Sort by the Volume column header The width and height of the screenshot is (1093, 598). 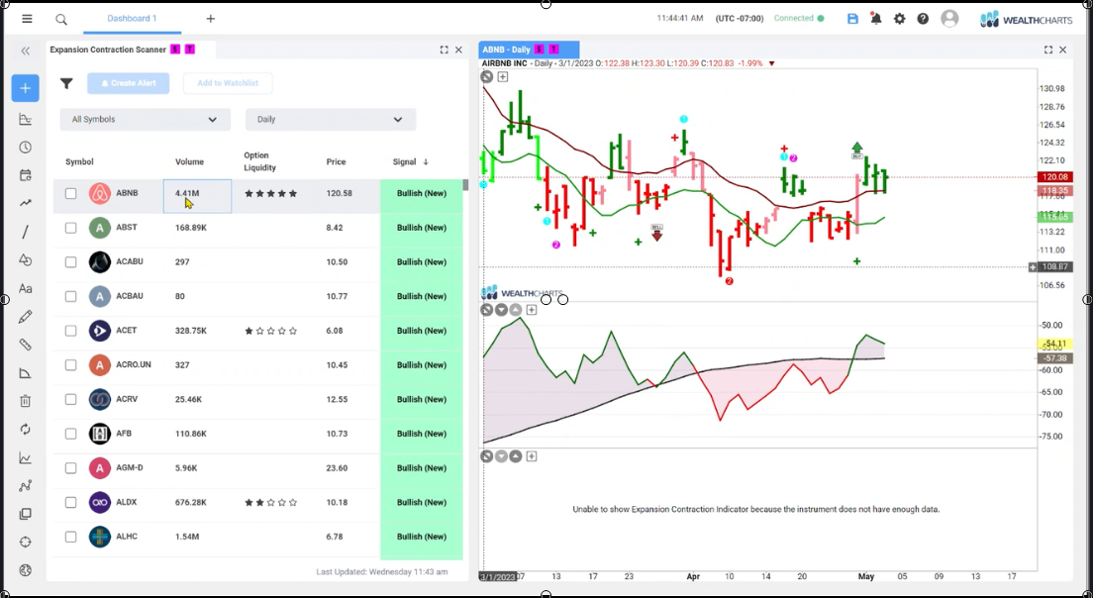pos(190,161)
